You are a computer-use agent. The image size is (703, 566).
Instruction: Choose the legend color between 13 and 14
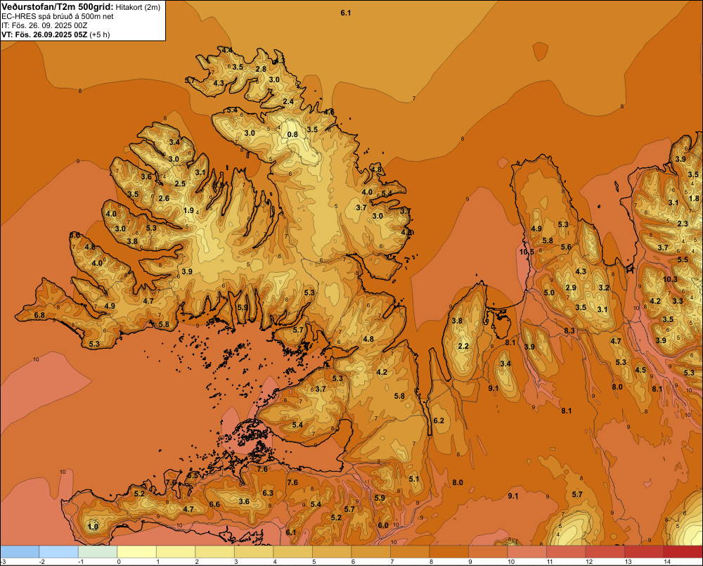coord(644,552)
